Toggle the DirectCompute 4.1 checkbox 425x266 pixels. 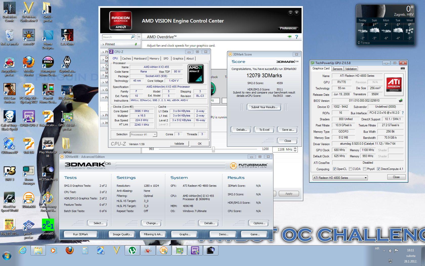pyautogui.click(x=378, y=169)
